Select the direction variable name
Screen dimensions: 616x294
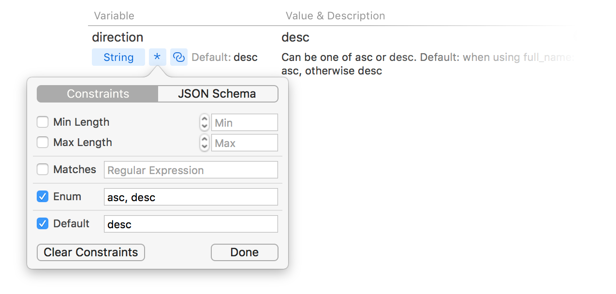[117, 37]
